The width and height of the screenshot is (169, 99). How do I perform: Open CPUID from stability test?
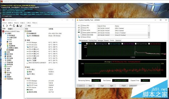coord(124,86)
